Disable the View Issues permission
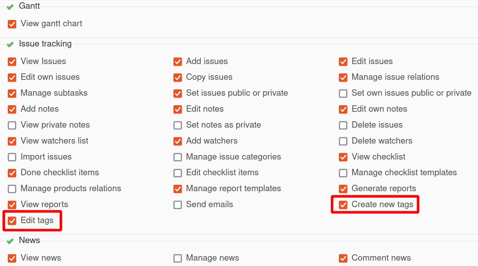The image size is (478, 266). (12, 62)
